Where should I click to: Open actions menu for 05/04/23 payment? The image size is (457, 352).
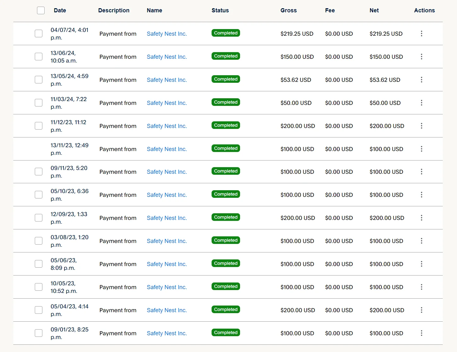421,310
